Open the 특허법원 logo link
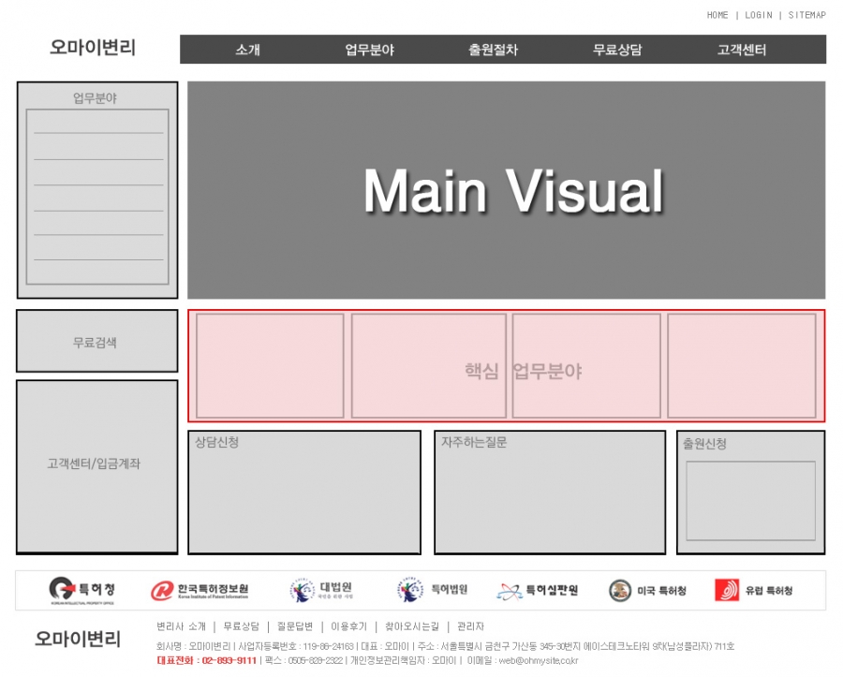 [x=432, y=590]
